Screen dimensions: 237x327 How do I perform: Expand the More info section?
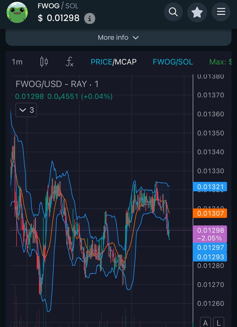tap(118, 38)
